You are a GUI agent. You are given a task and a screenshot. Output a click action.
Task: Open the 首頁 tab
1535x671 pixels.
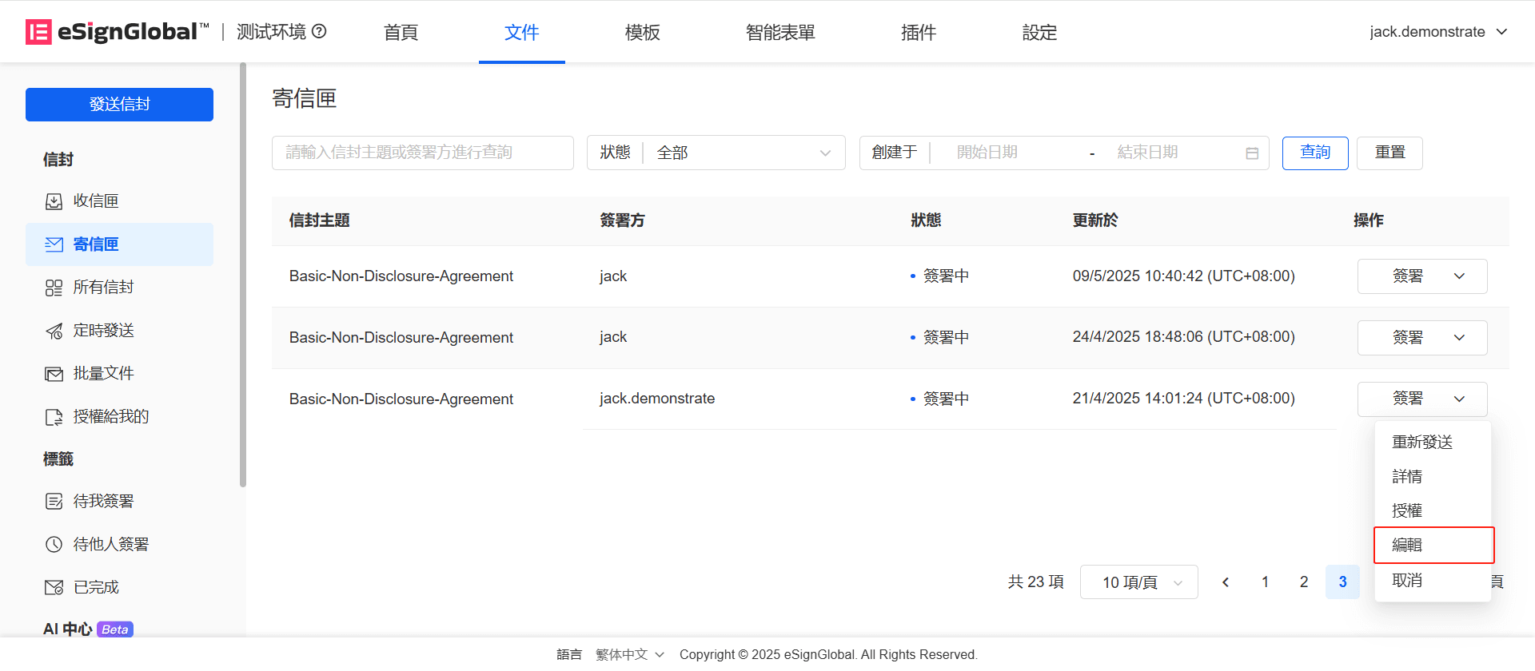(401, 32)
